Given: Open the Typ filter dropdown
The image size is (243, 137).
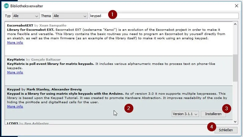Looking at the screenshot, I should click(26, 16).
